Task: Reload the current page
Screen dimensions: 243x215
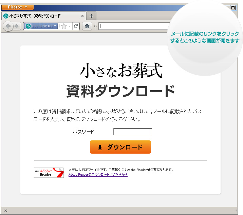Action: pos(76,26)
